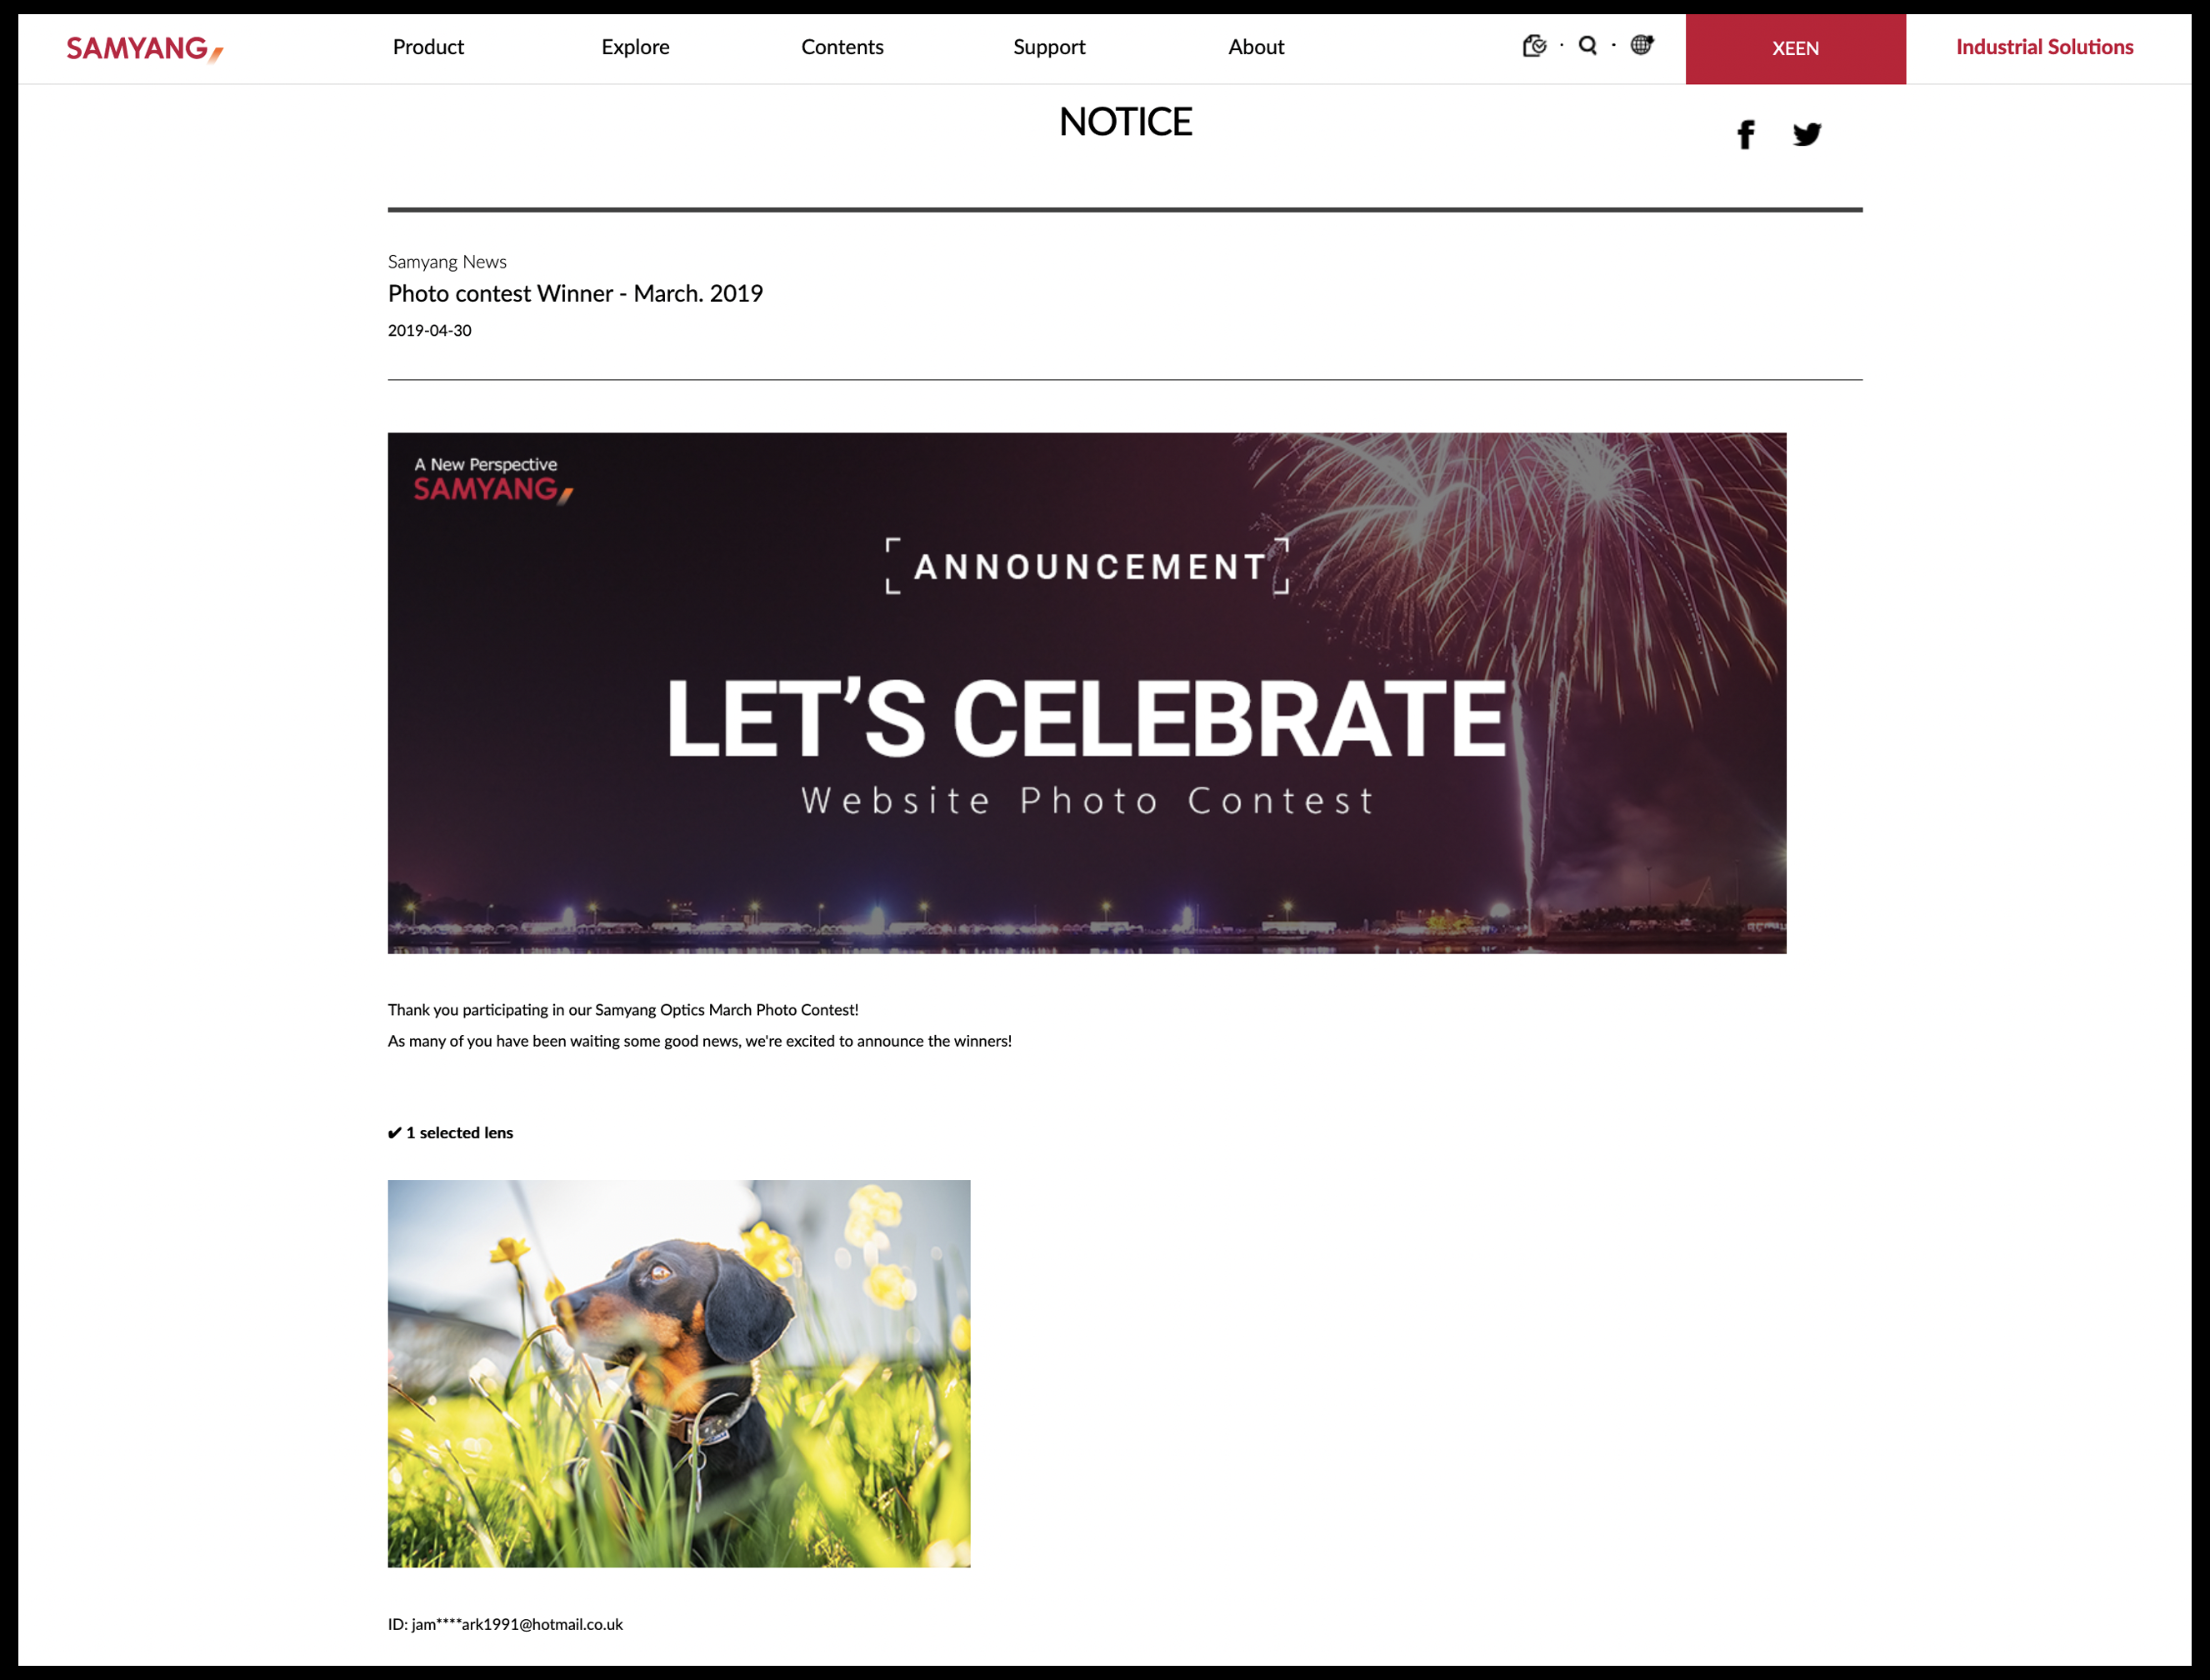
Task: Click the red XEEN button
Action: [x=1795, y=49]
